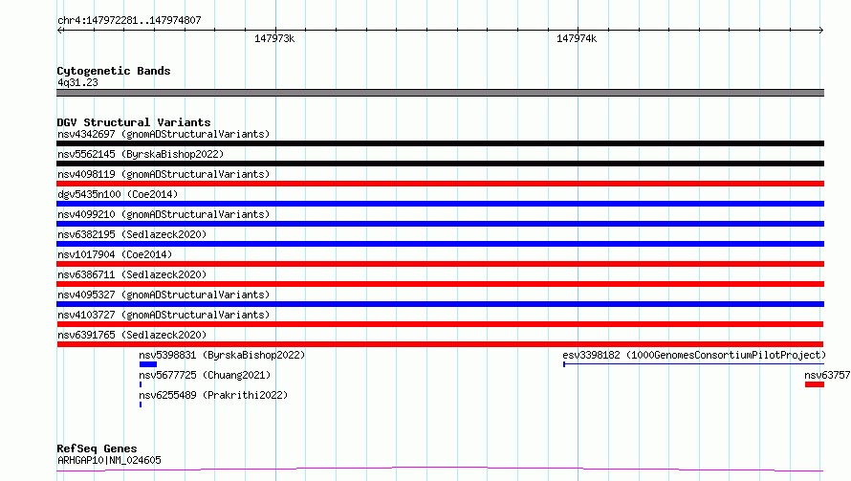Open variant nsv1017904 (Coe2014) label

[115, 254]
